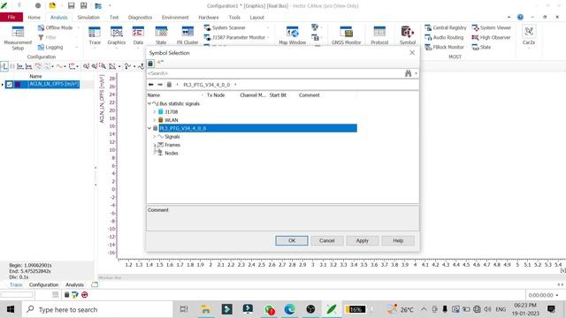Screen dimensions: 566x318
Task: Expand the Signals node
Action: 155,137
